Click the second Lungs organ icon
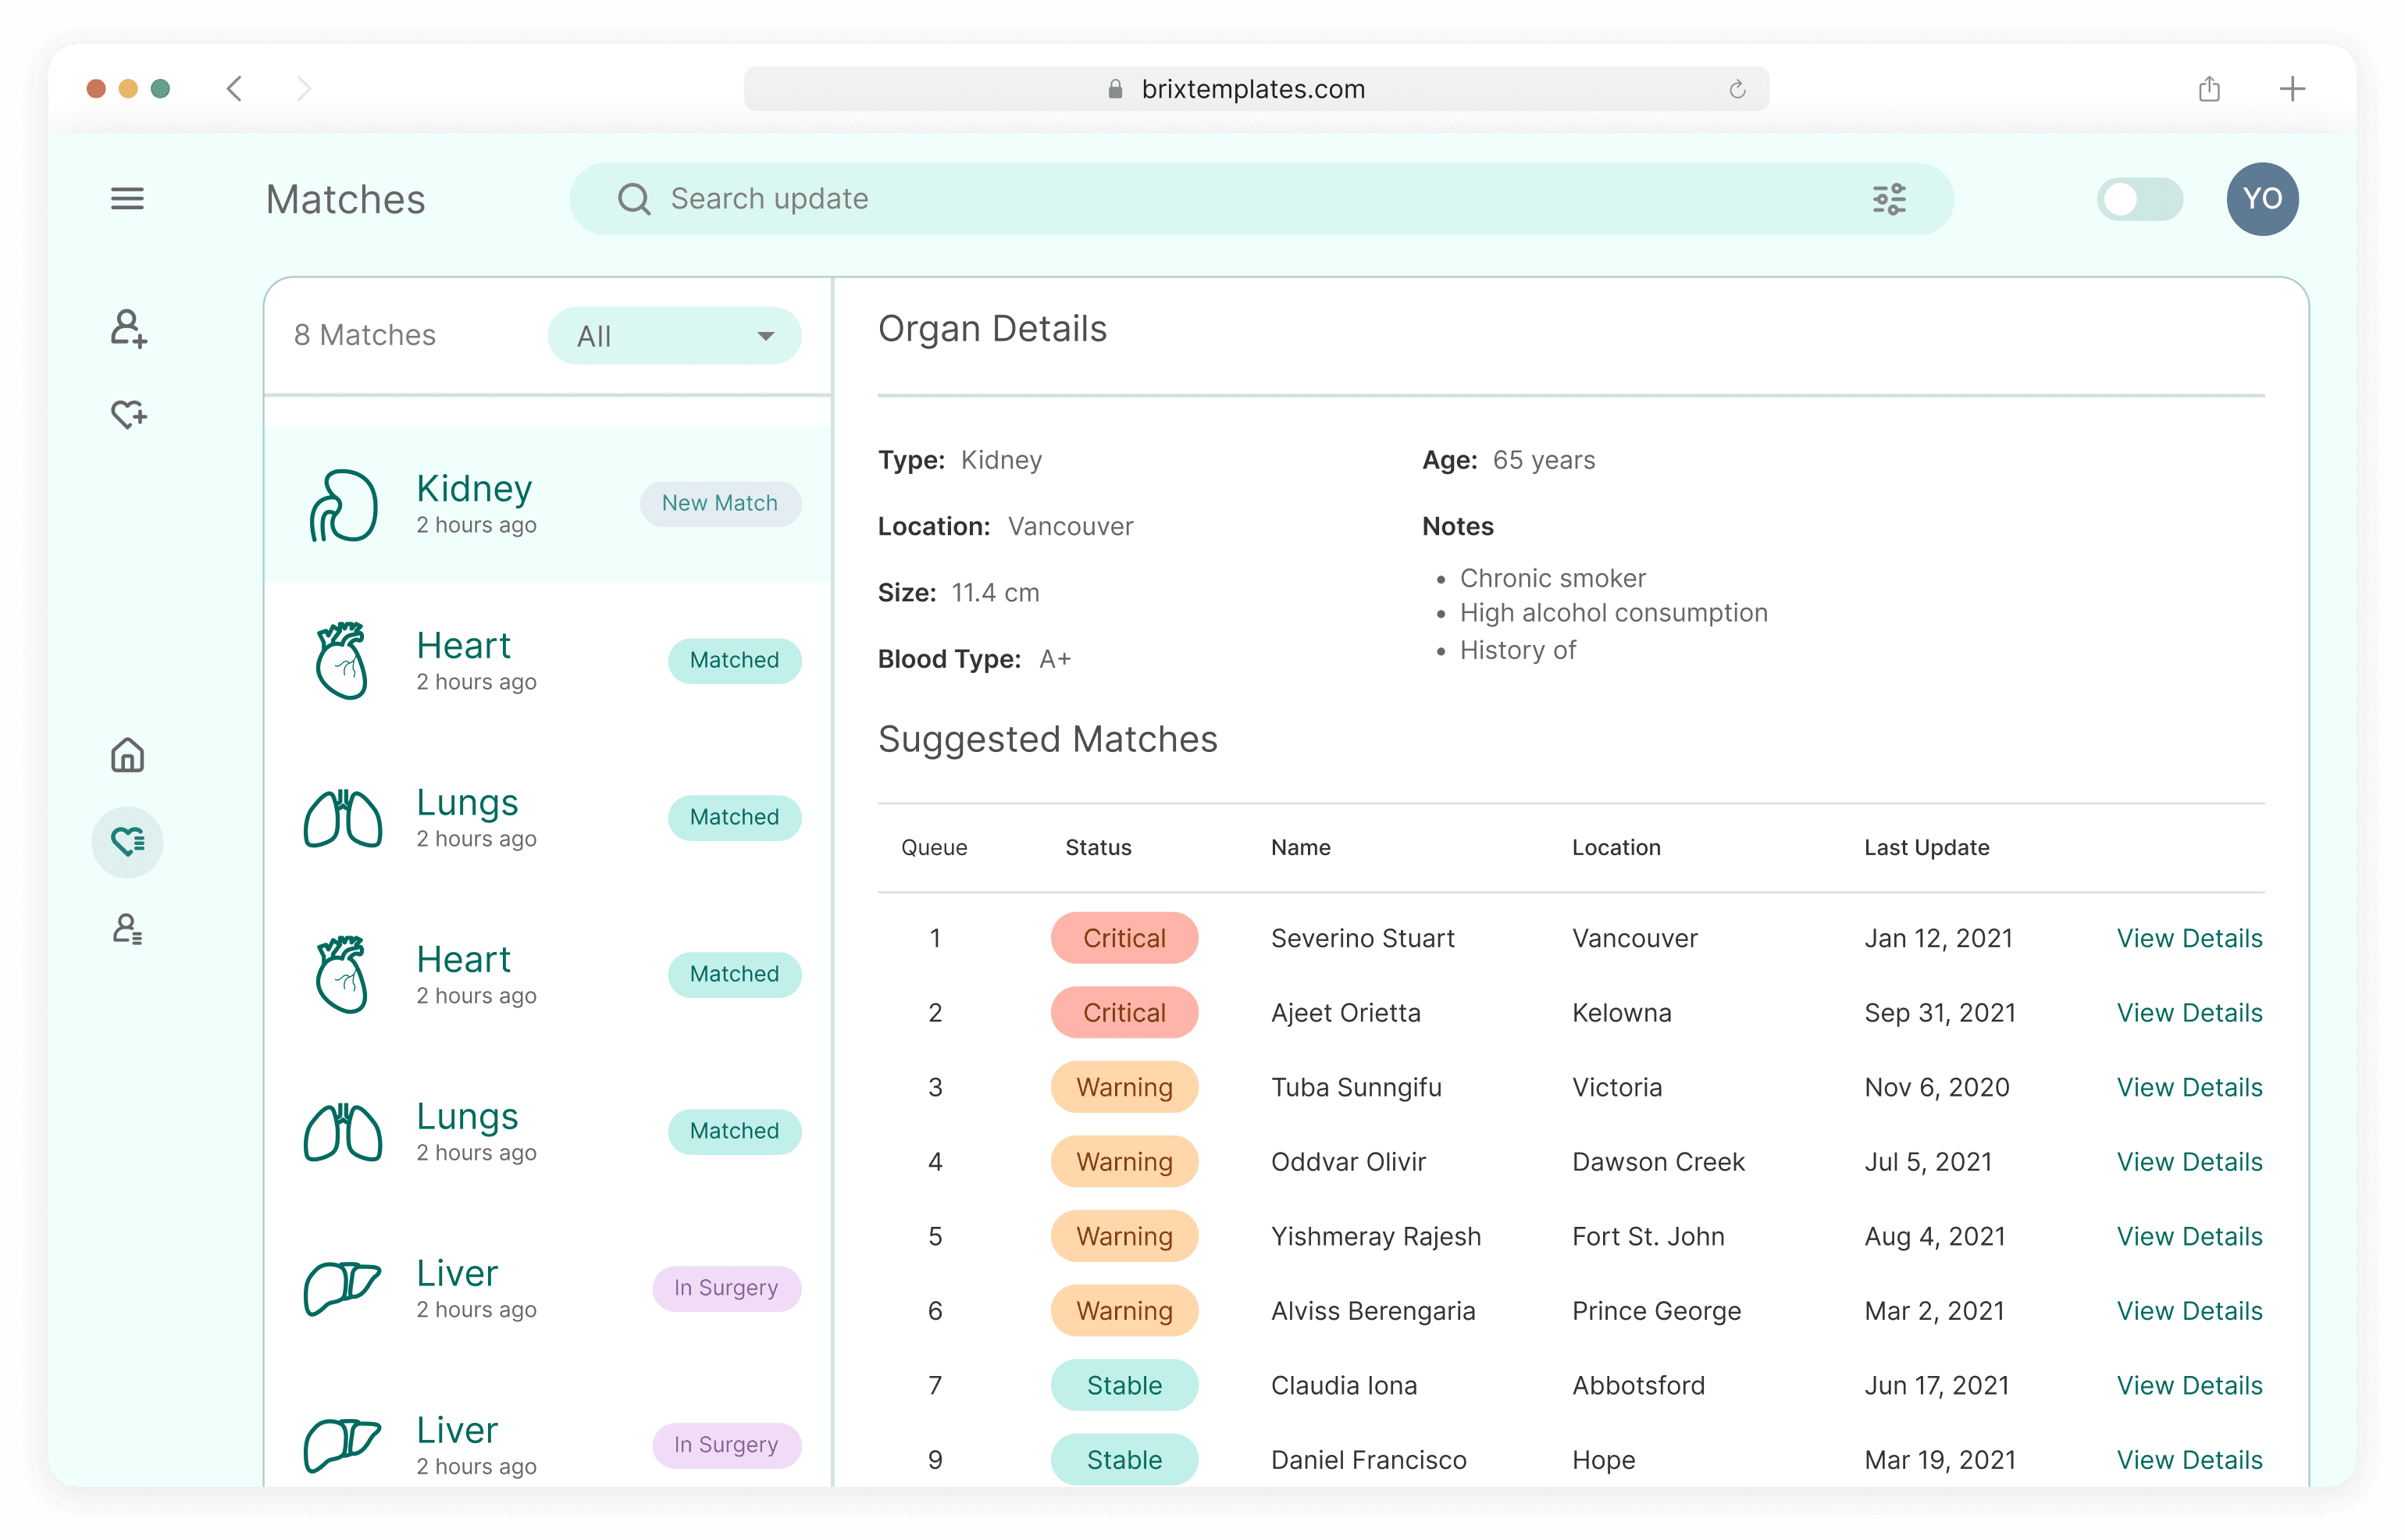This screenshot has width=2405, height=1540. pyautogui.click(x=343, y=1132)
